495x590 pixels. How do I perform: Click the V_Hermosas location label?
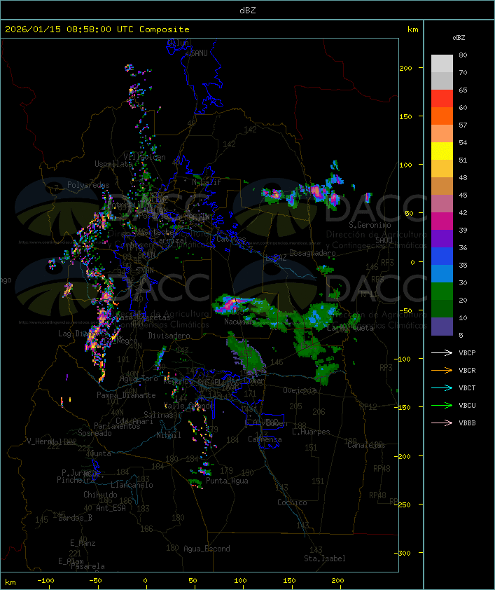51,441
